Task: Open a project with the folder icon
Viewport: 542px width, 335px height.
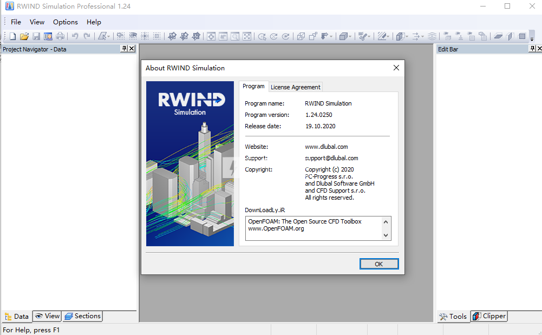Action: (x=24, y=36)
